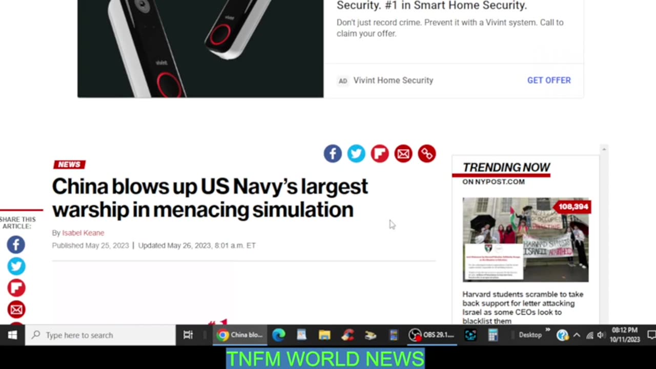This screenshot has height=369, width=656.
Task: Show hidden system tray icons
Action: tap(577, 335)
